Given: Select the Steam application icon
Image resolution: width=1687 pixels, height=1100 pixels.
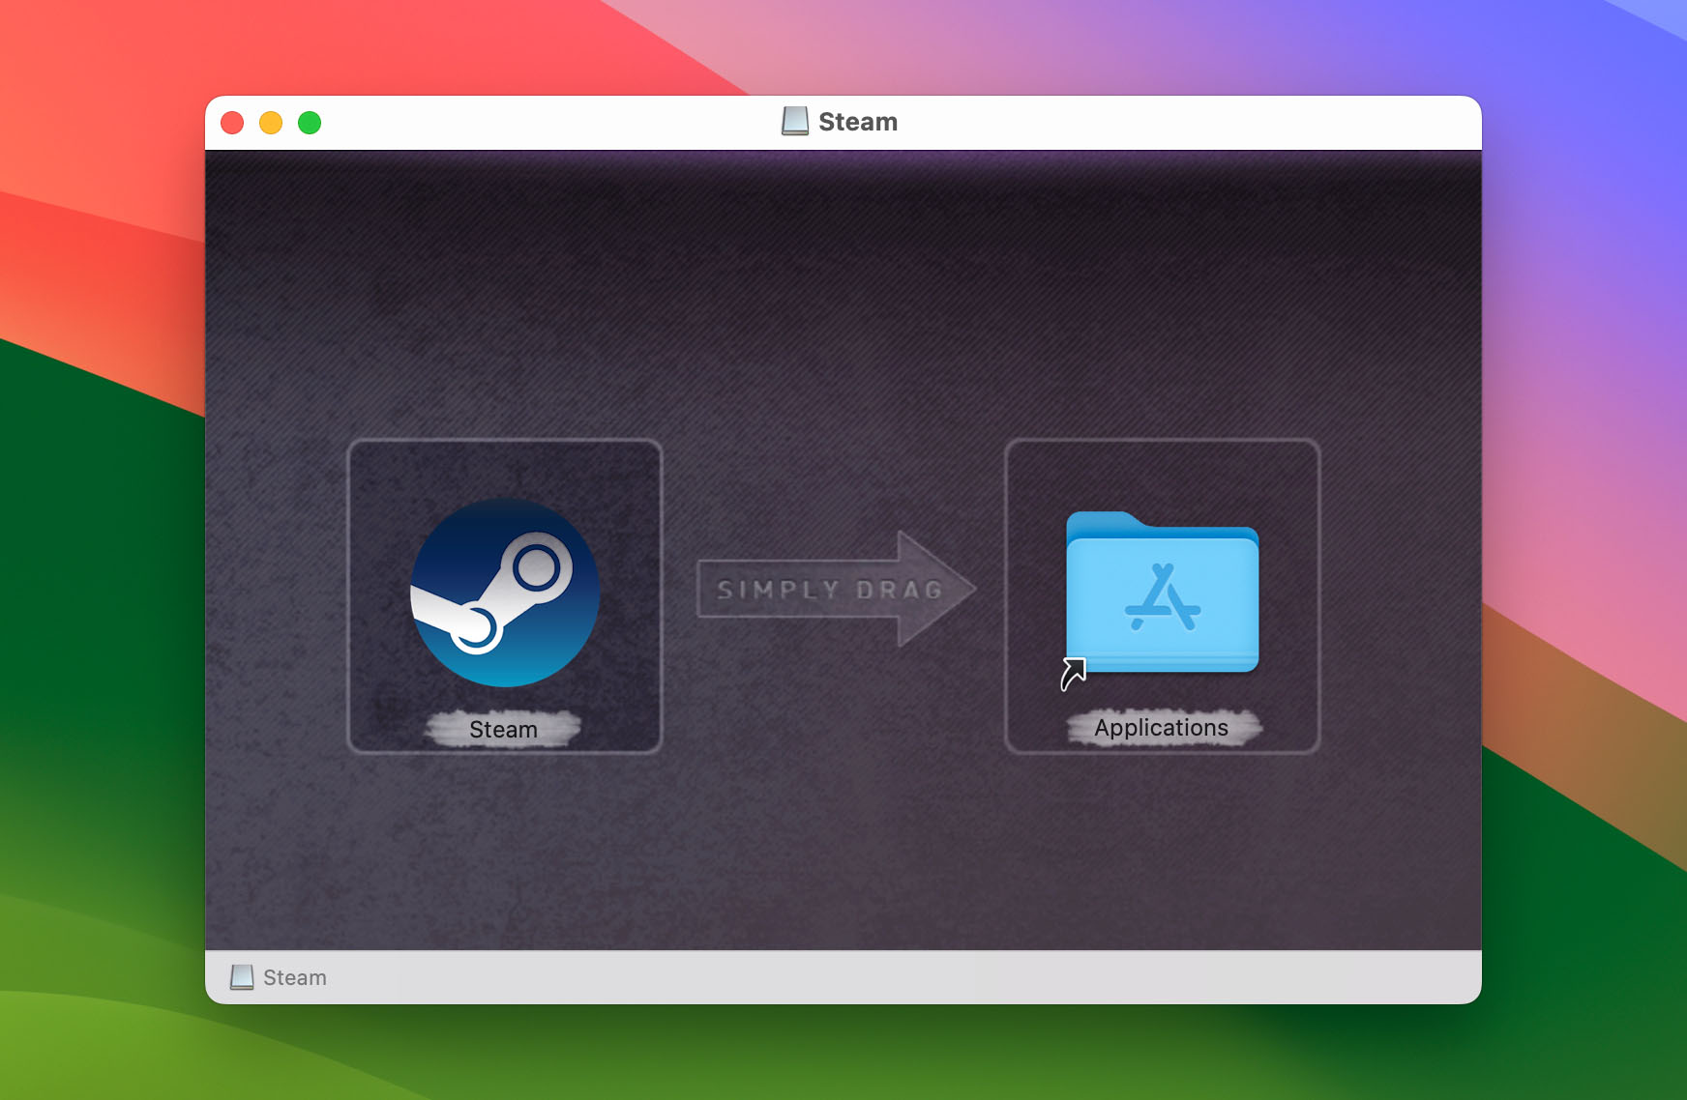Looking at the screenshot, I should click(504, 592).
